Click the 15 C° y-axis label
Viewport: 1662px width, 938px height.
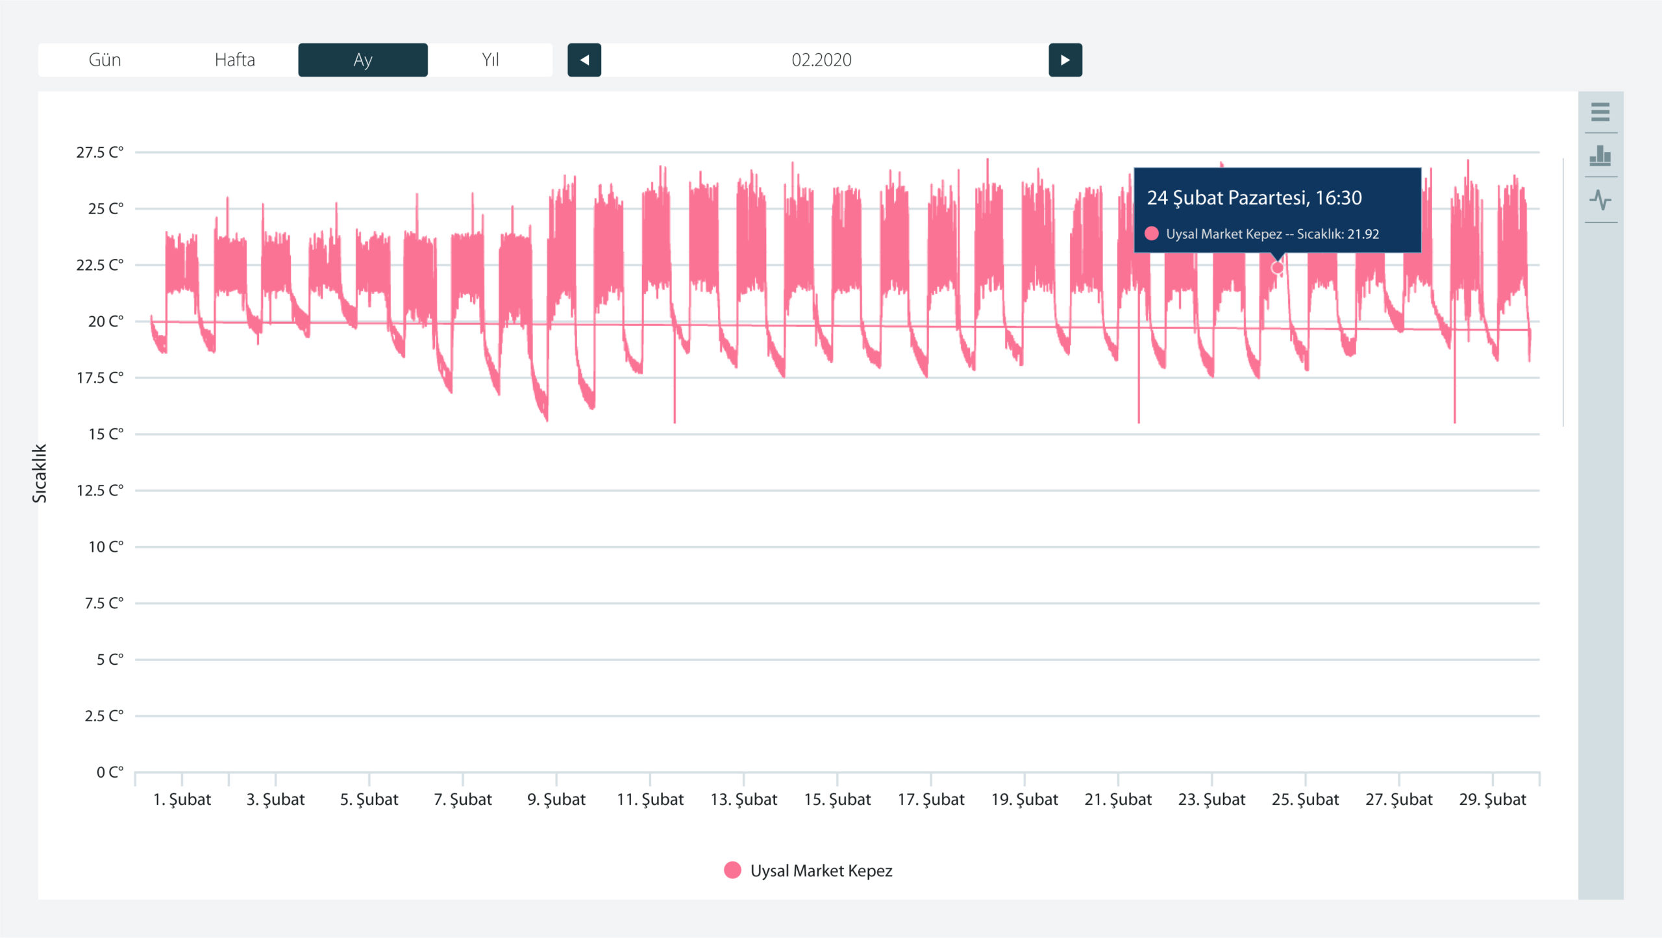point(106,434)
